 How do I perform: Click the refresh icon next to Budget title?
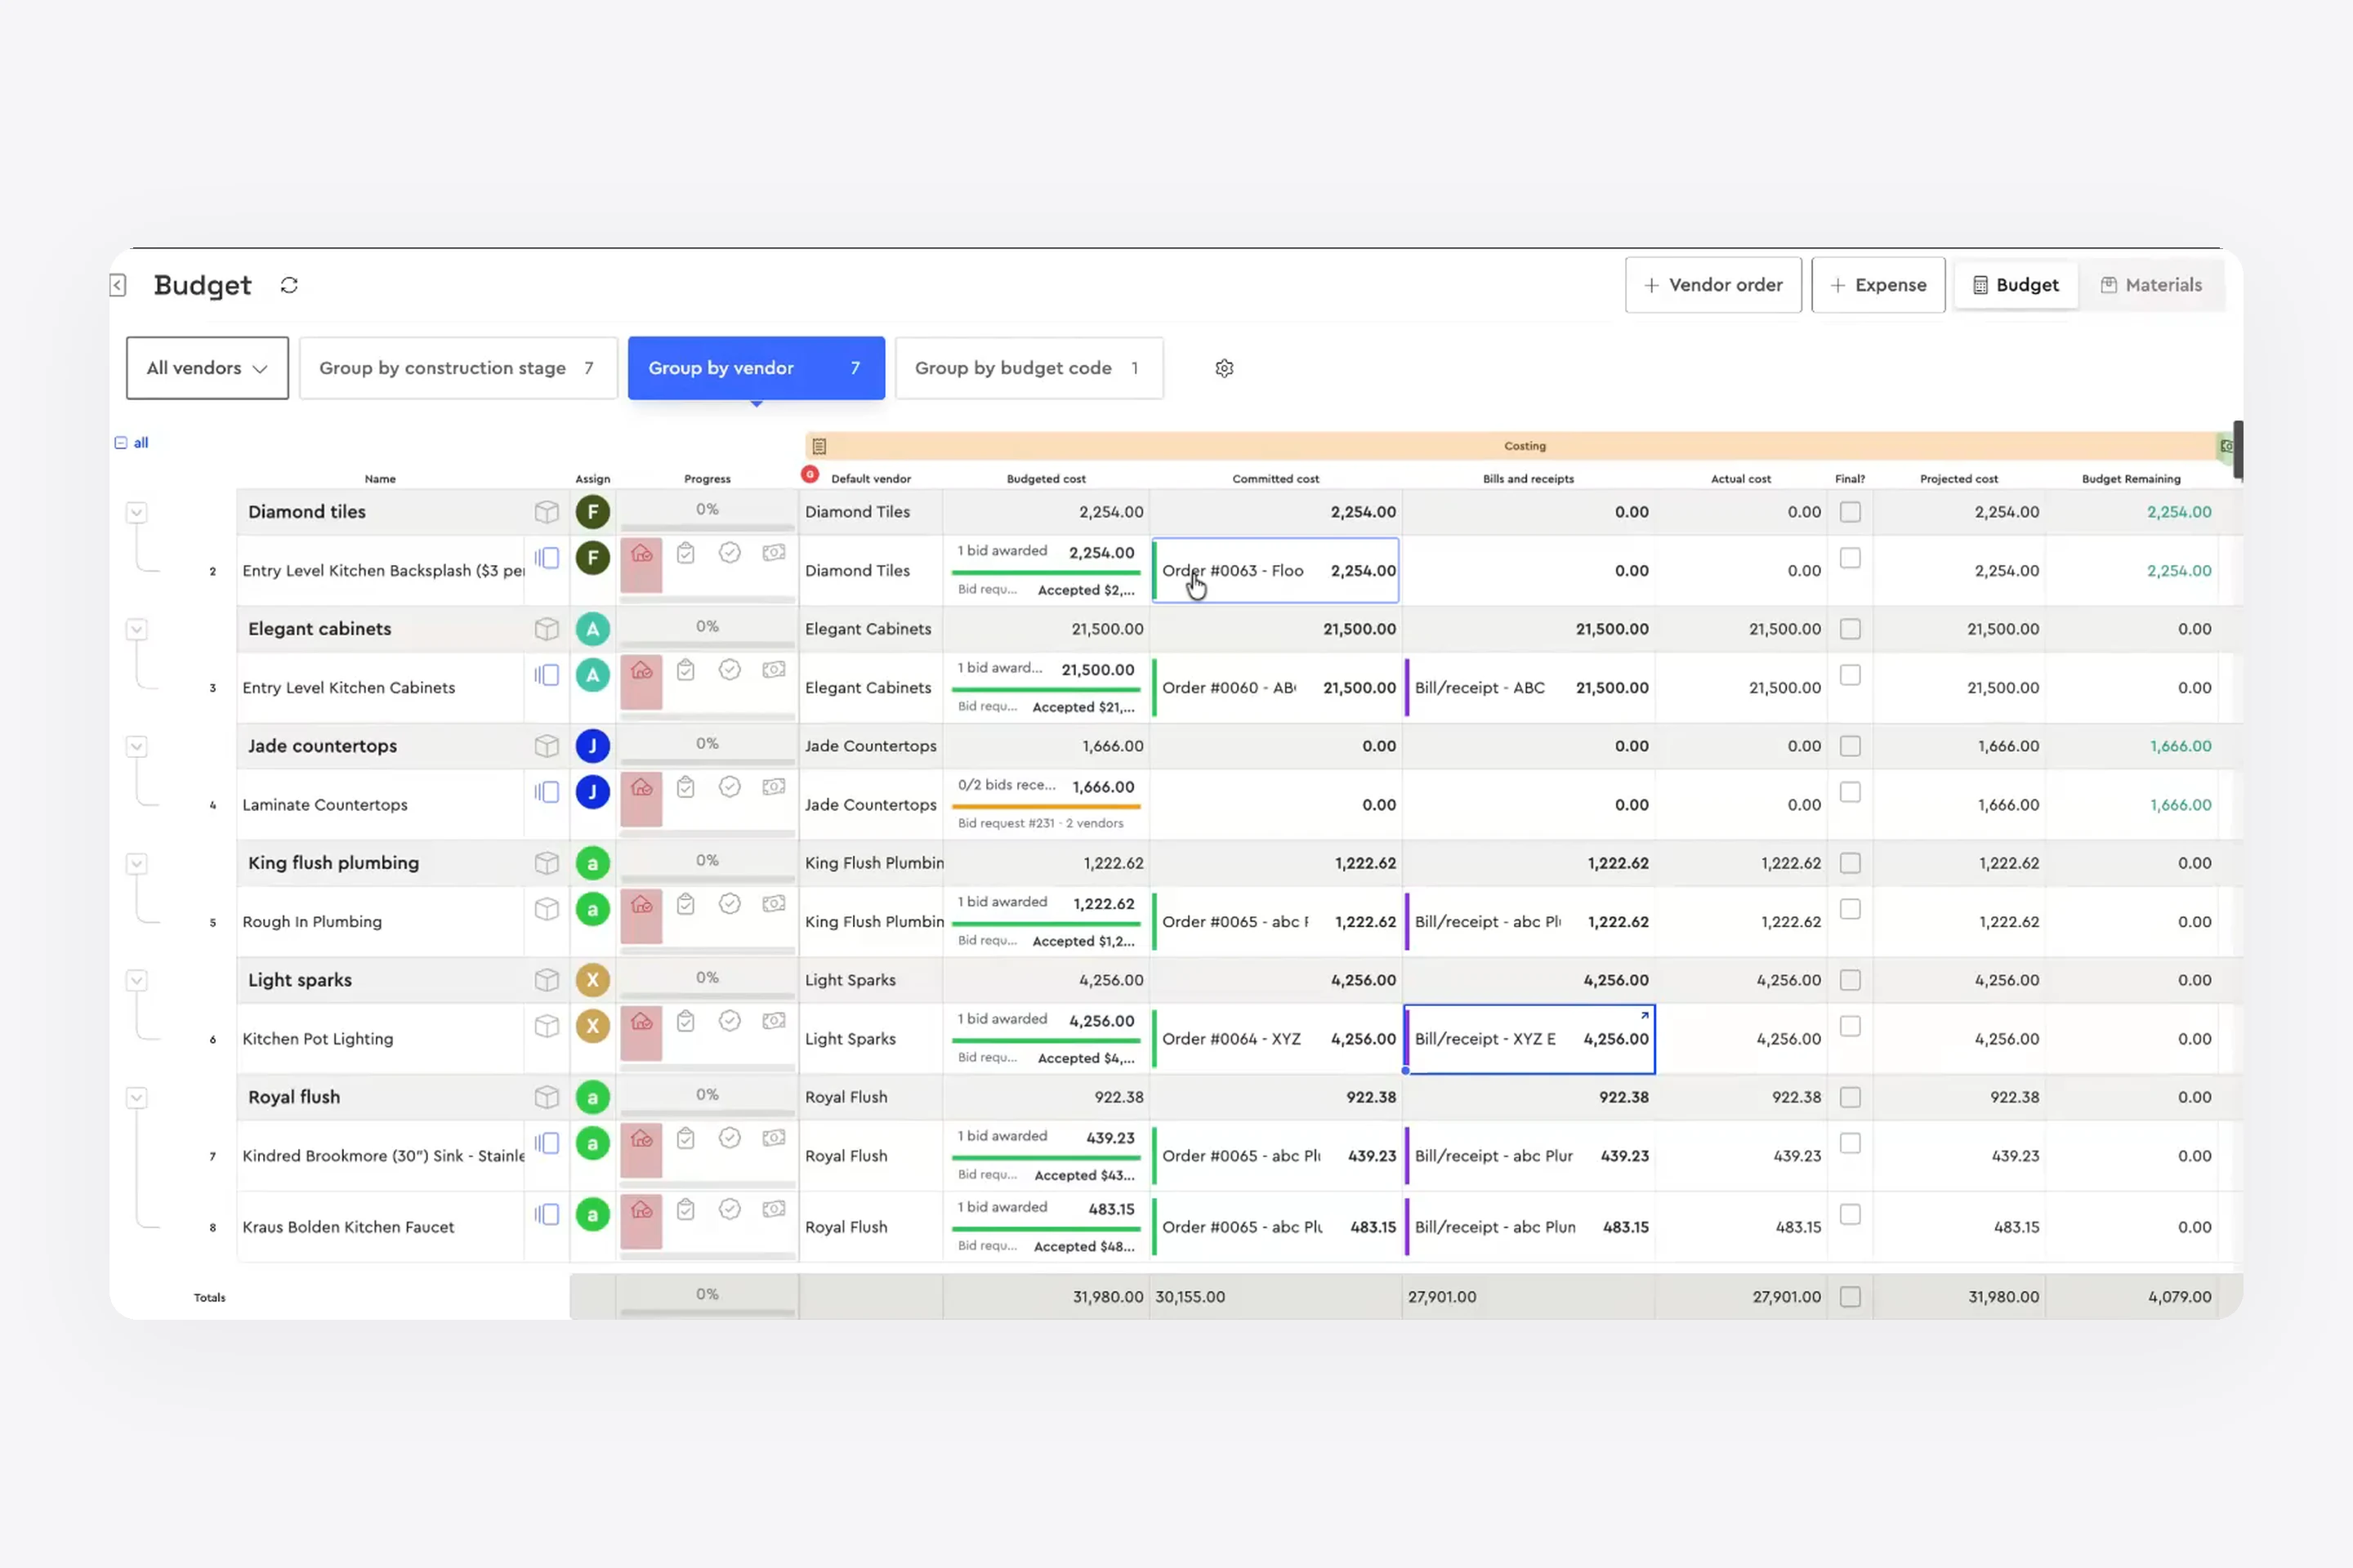pyautogui.click(x=289, y=285)
